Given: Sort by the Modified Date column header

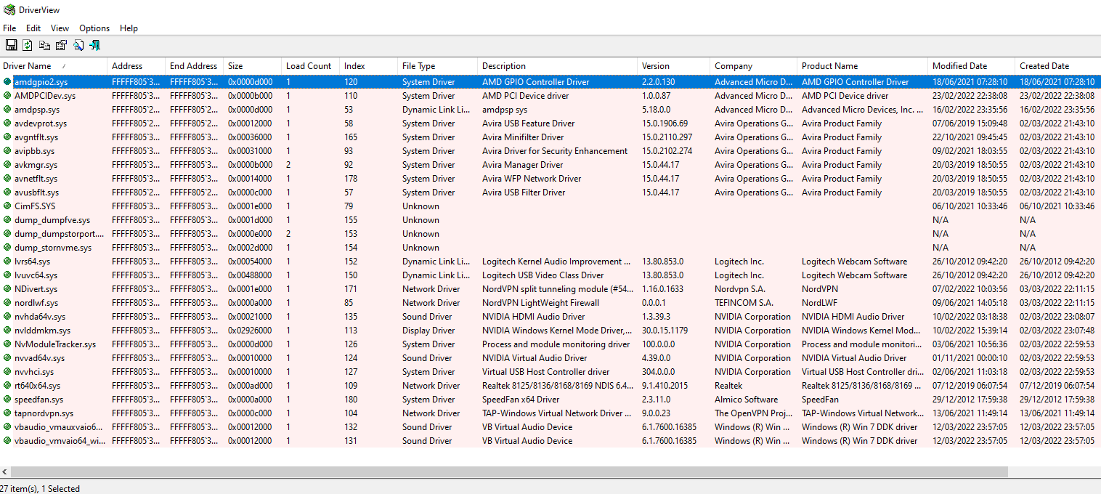Looking at the screenshot, I should (x=972, y=66).
